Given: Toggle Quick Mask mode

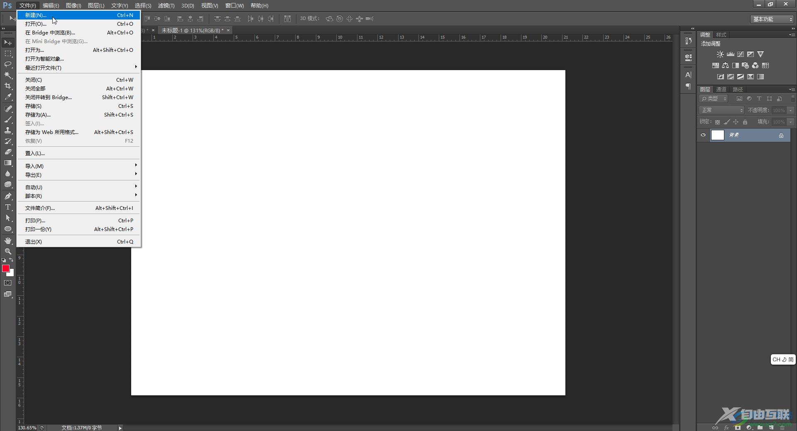Looking at the screenshot, I should click(8, 283).
